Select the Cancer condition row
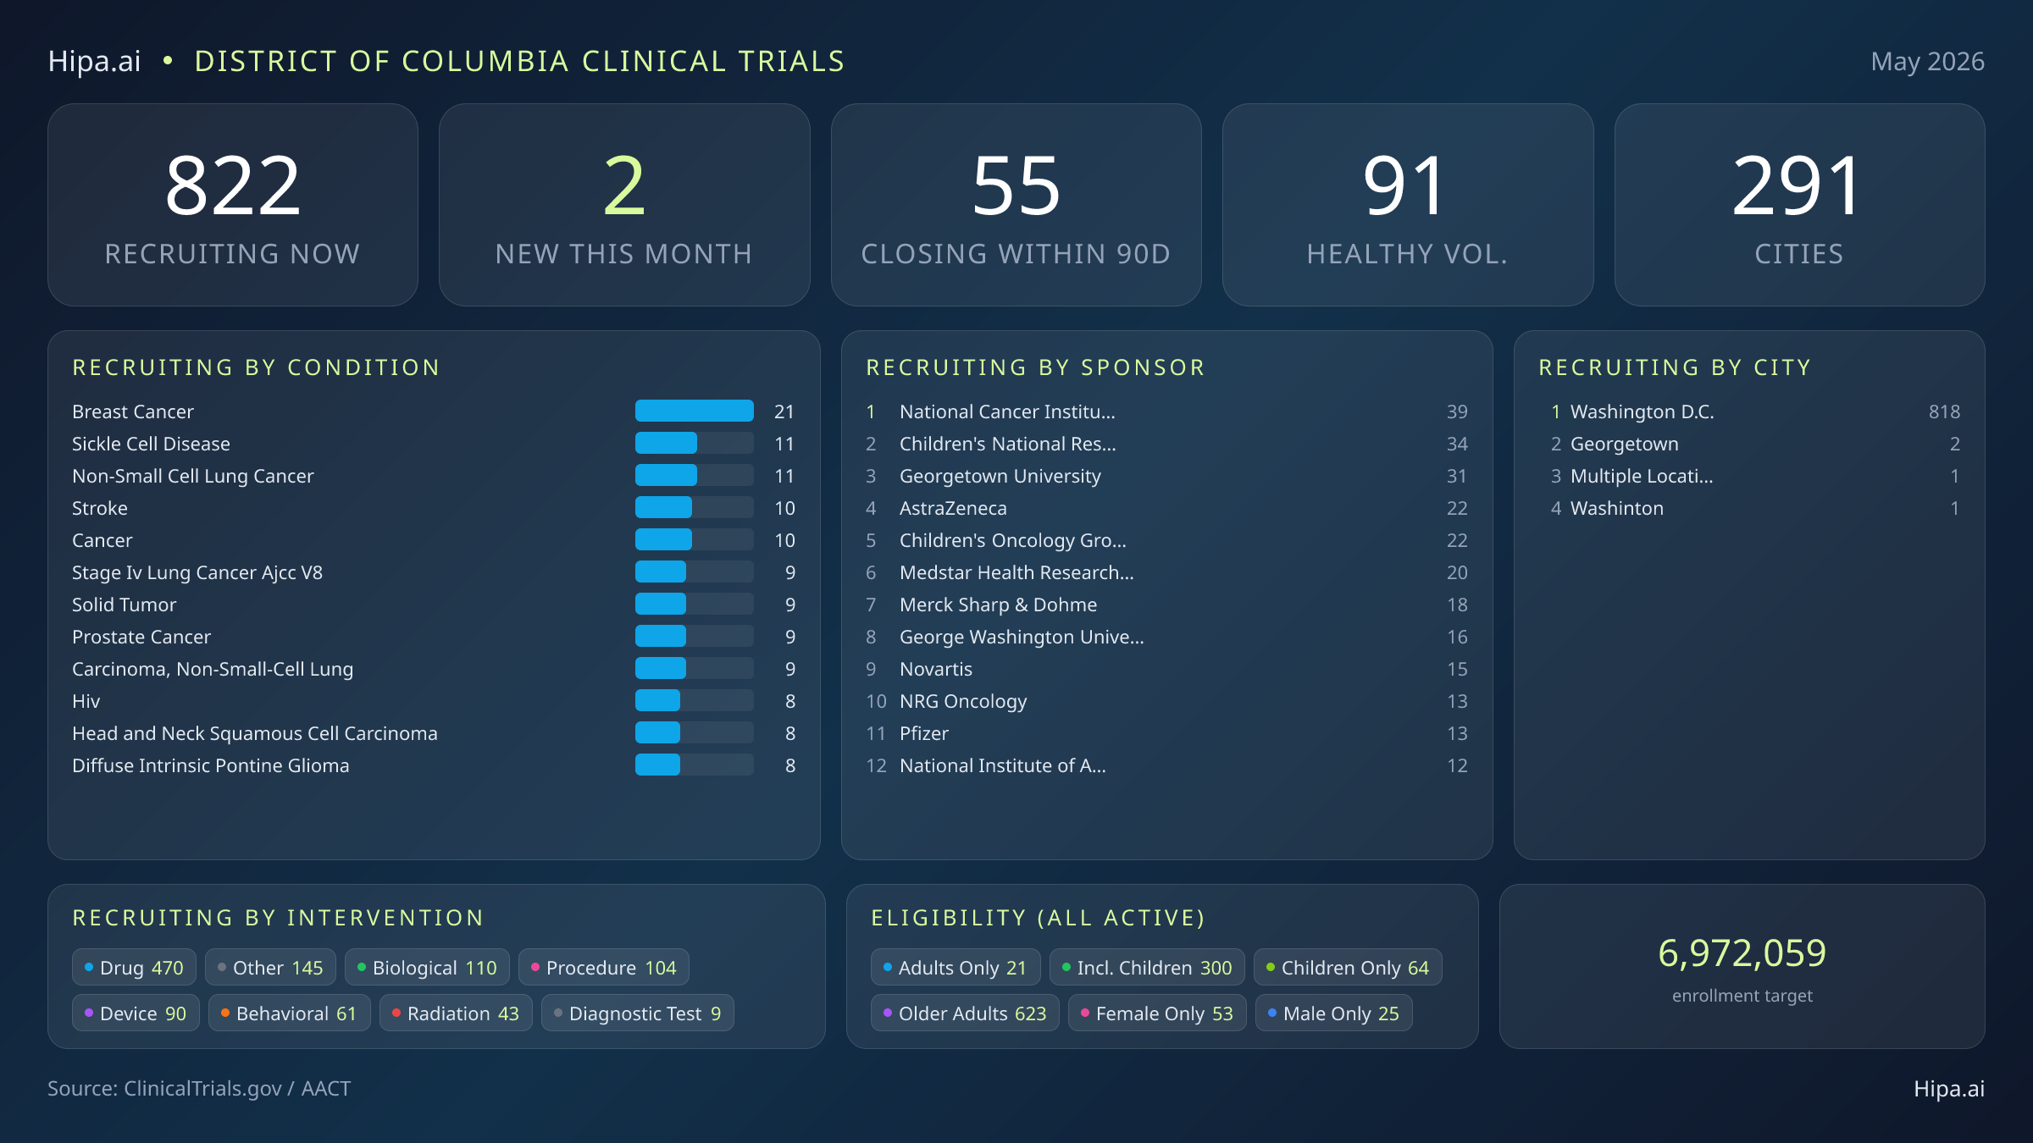The width and height of the screenshot is (2033, 1143). pos(434,540)
